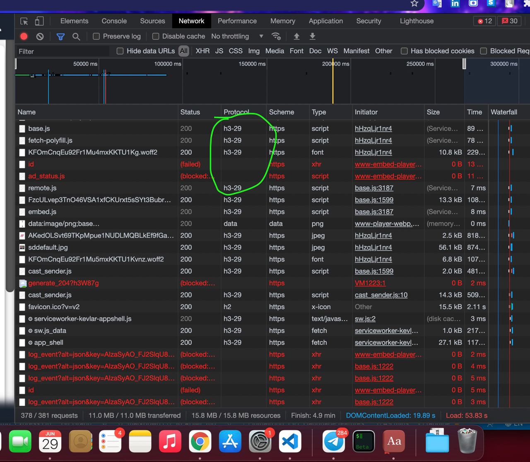
Task: Sort requests by Size column header
Action: [x=433, y=112]
